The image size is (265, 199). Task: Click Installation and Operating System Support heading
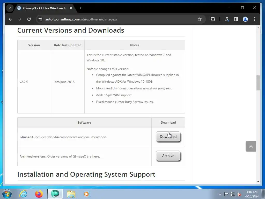pyautogui.click(x=86, y=174)
